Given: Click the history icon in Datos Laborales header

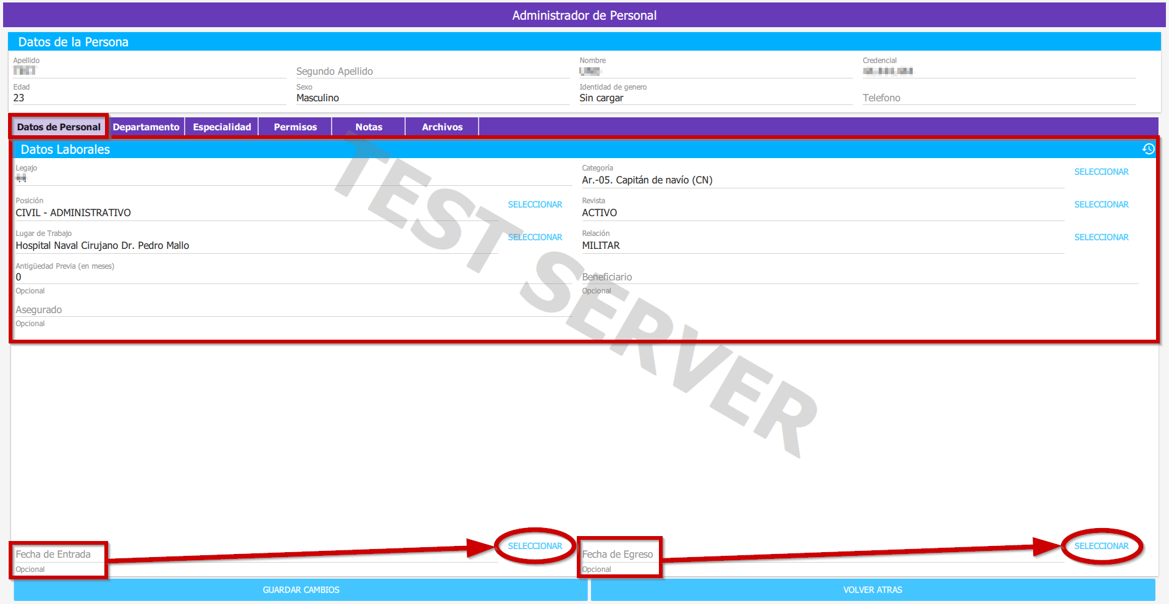Looking at the screenshot, I should point(1148,149).
